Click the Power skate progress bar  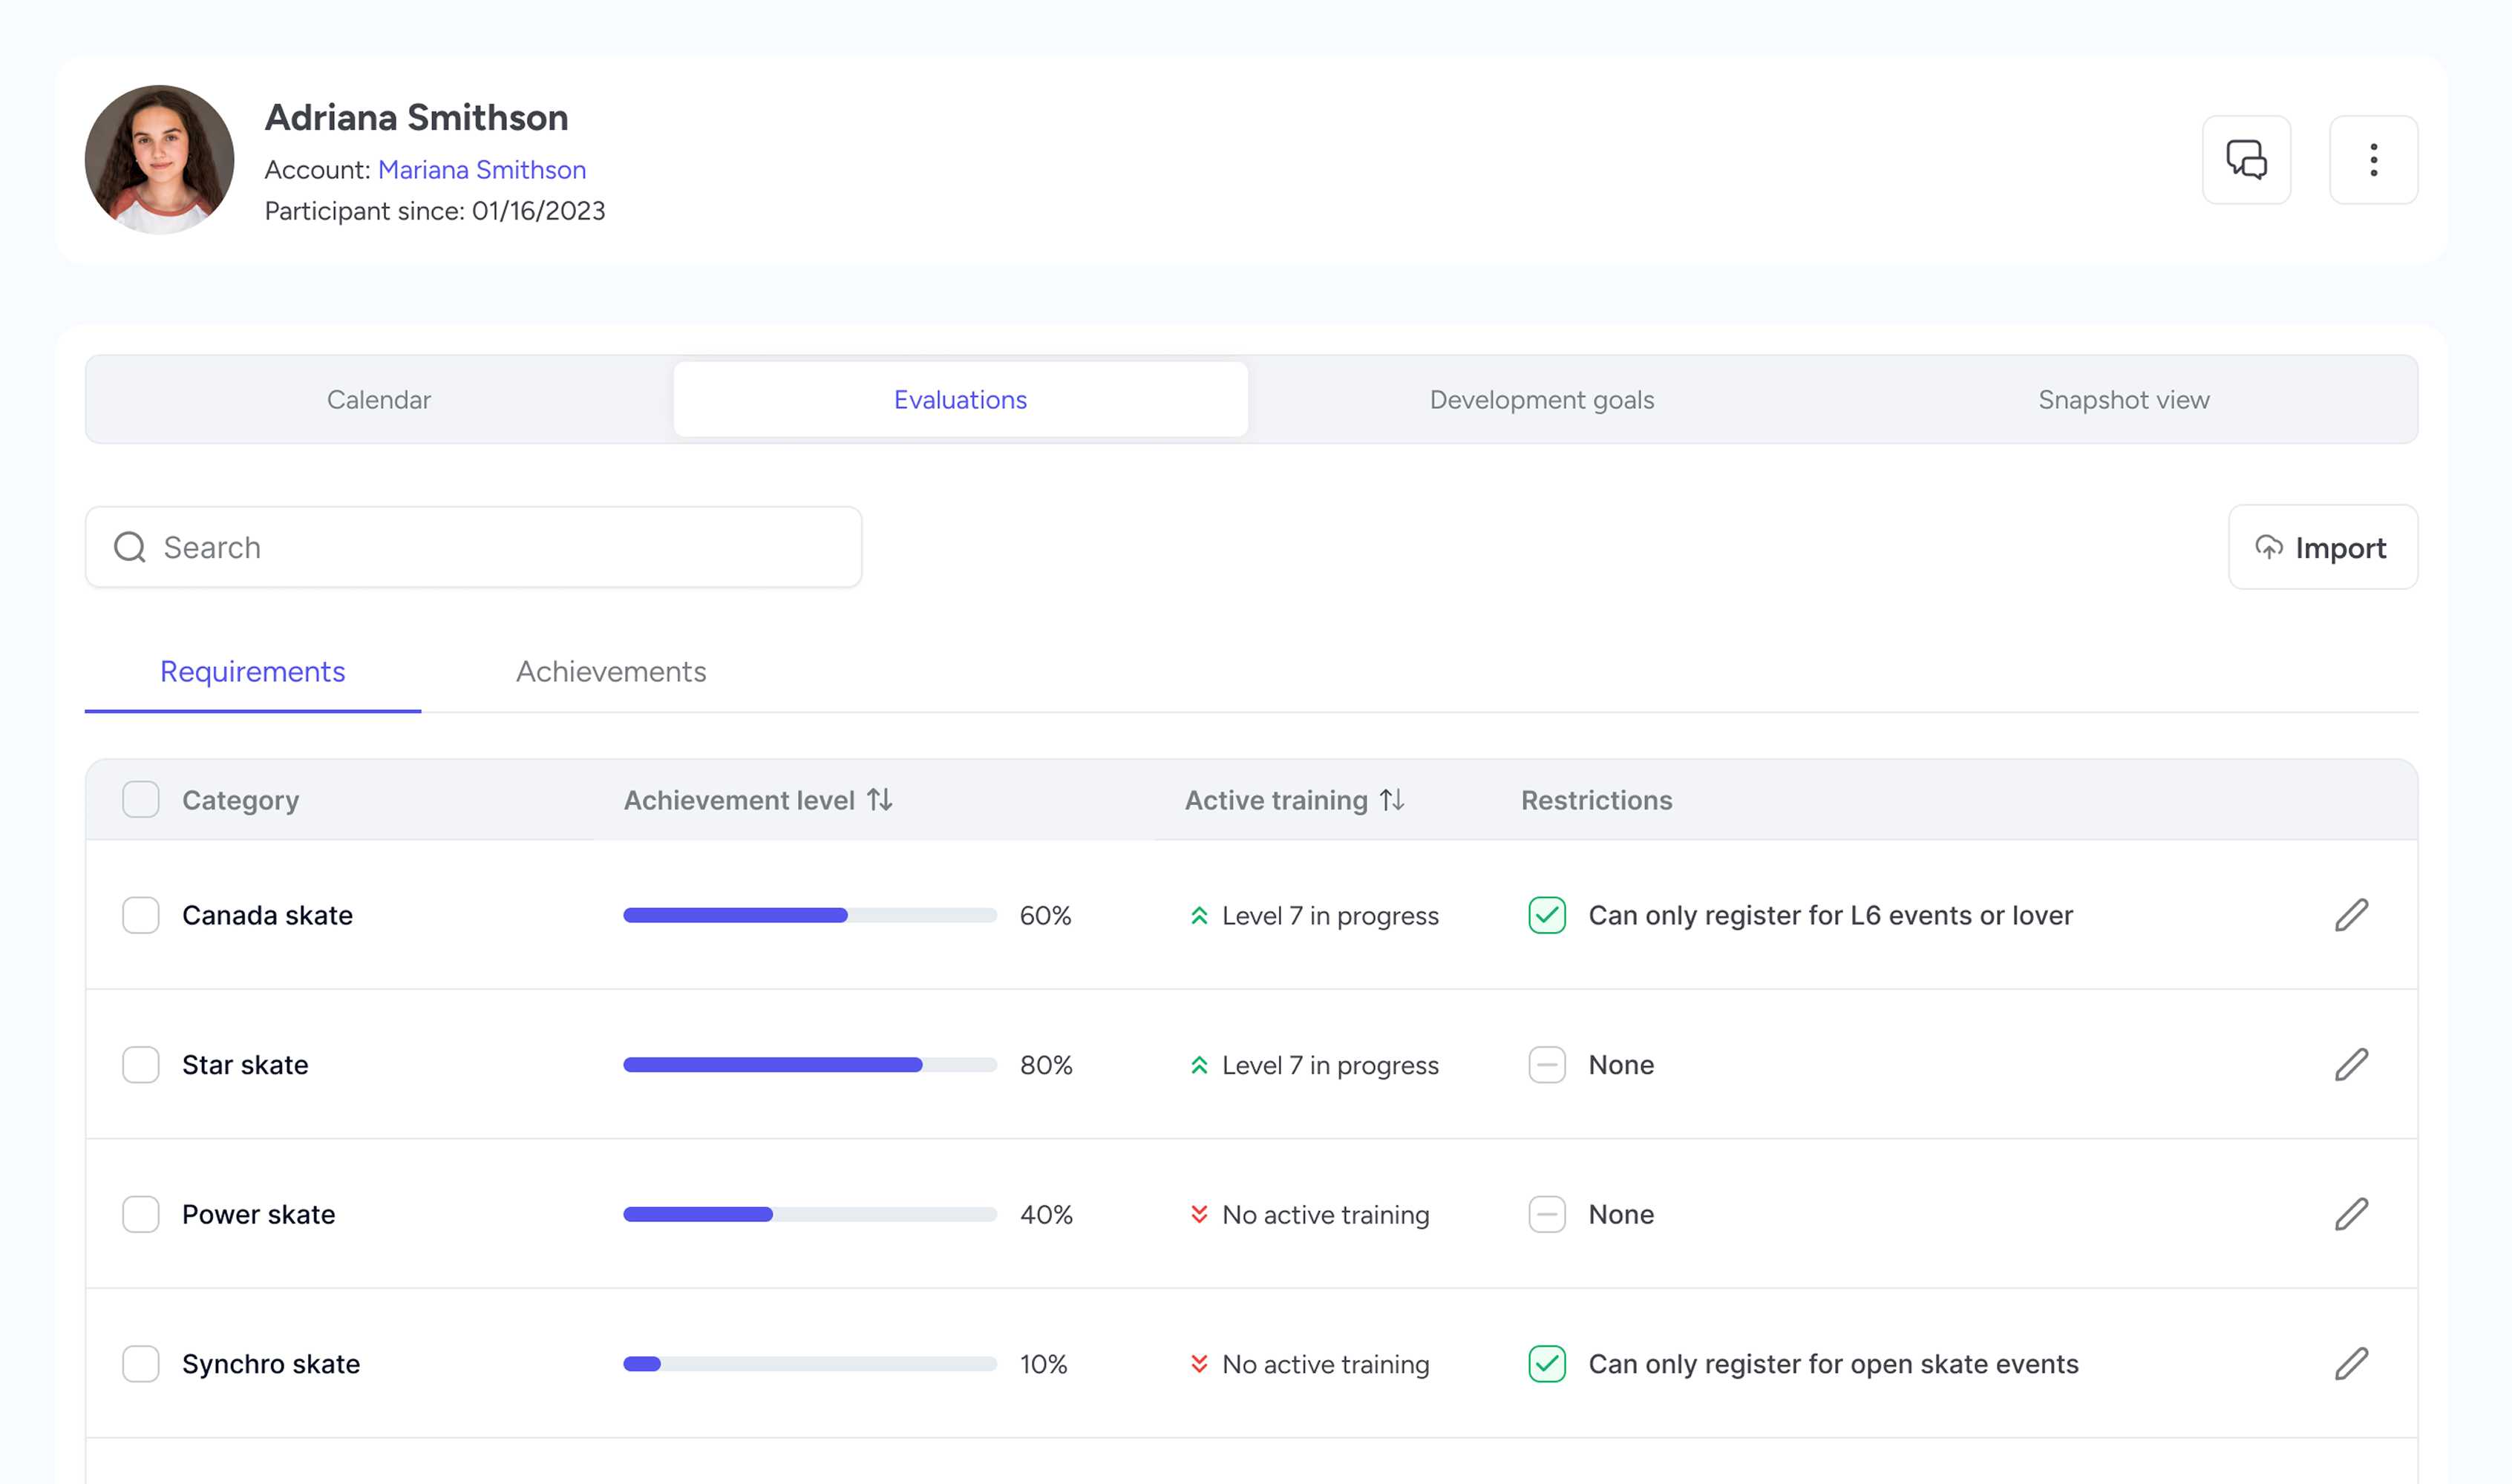click(809, 1214)
